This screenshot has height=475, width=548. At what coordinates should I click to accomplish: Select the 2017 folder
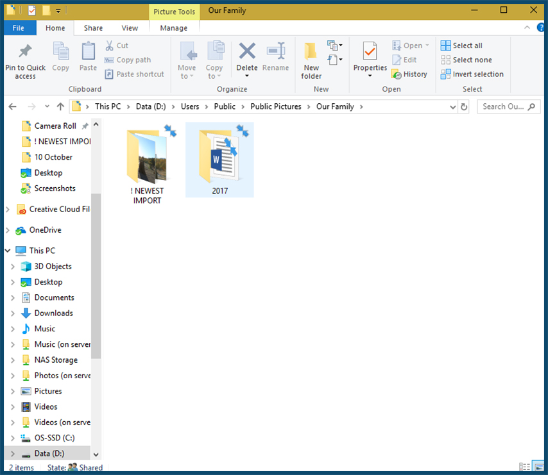pyautogui.click(x=220, y=160)
